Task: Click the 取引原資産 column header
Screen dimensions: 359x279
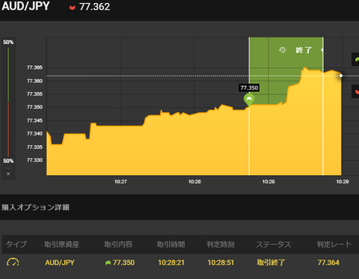Action: (x=61, y=245)
